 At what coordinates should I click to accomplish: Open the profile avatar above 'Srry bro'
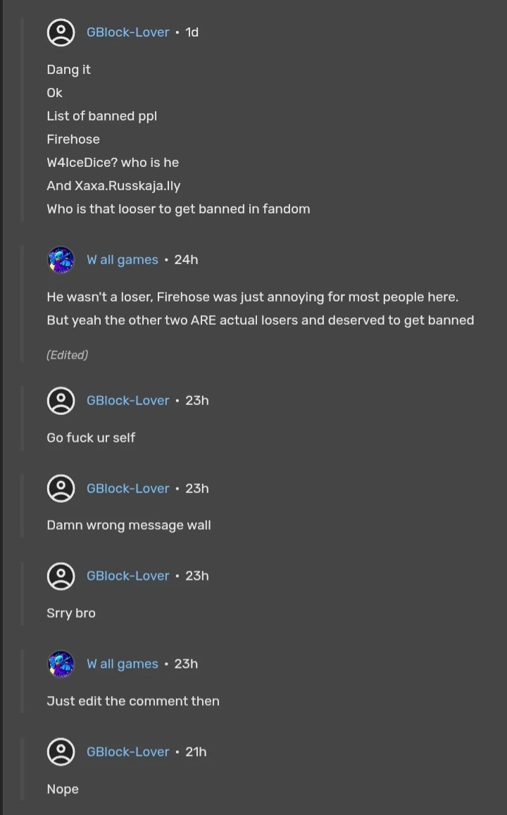coord(61,576)
